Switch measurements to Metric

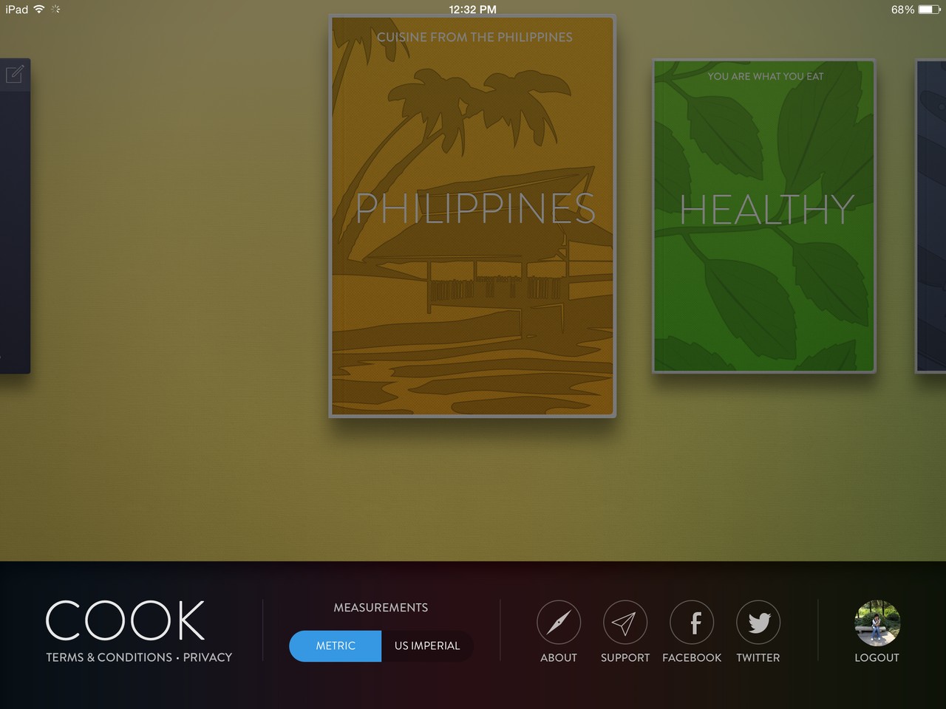[336, 645]
